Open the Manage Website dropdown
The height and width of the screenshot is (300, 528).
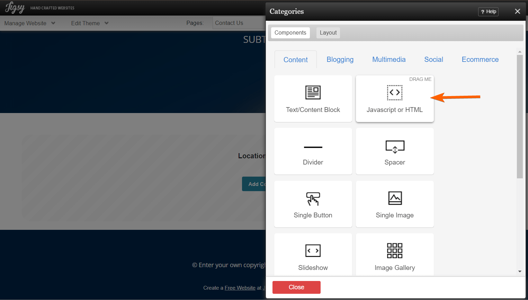click(29, 23)
